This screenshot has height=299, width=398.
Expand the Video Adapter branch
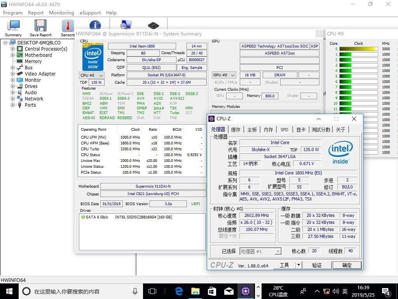pyautogui.click(x=12, y=74)
